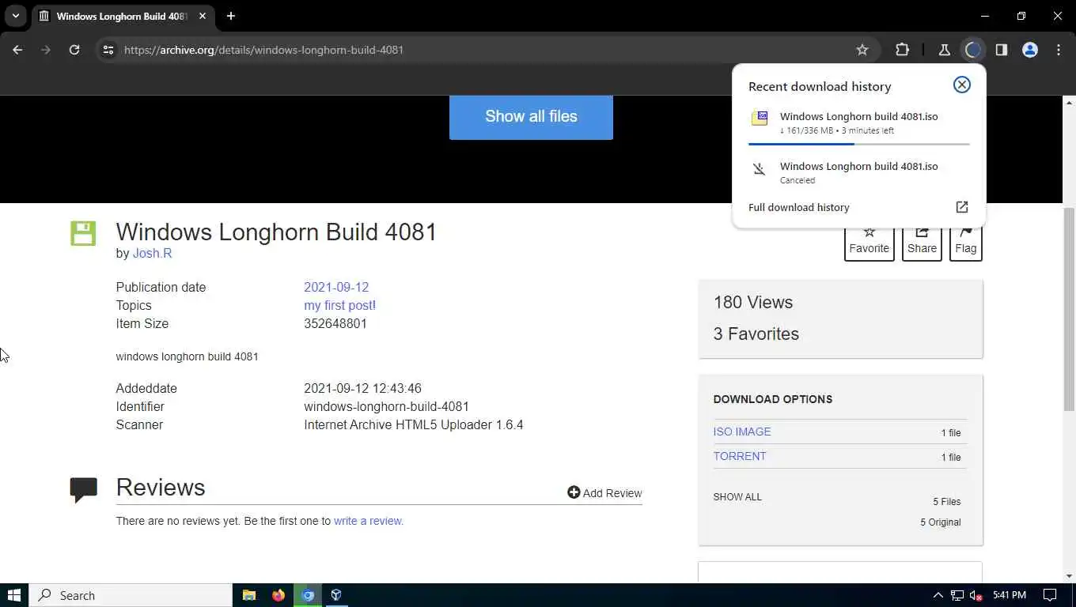
Task: Click 'write a review.' link
Action: tap(369, 521)
